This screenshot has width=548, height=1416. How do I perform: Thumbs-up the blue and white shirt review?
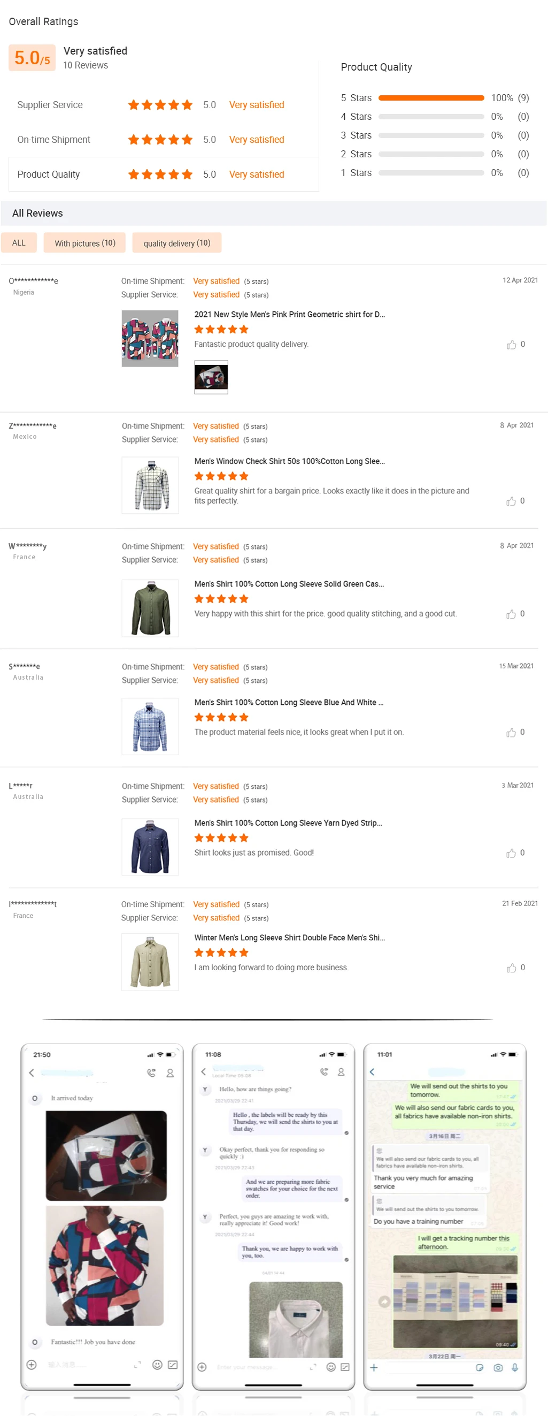pyautogui.click(x=511, y=732)
